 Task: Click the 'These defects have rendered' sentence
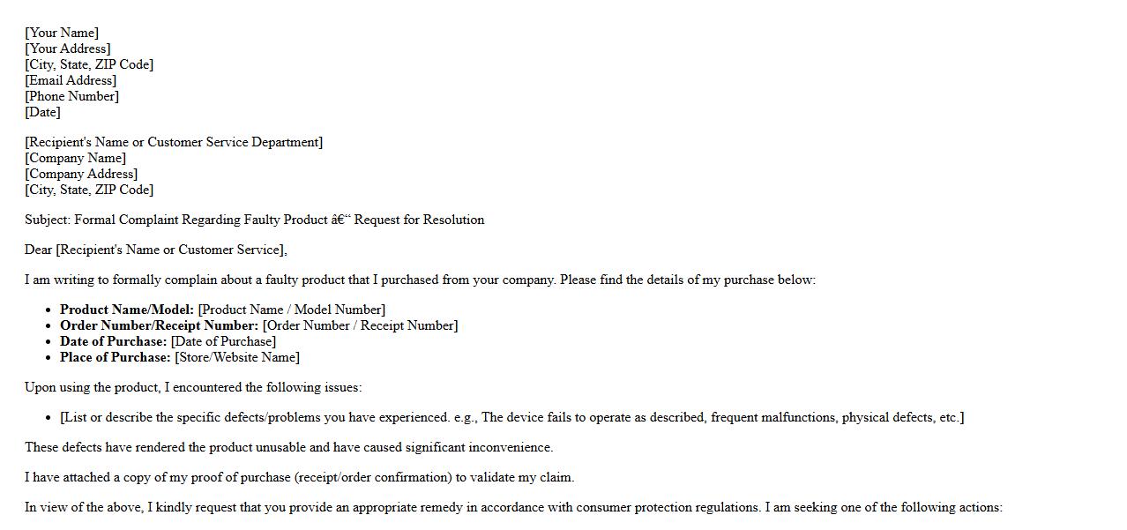click(288, 447)
